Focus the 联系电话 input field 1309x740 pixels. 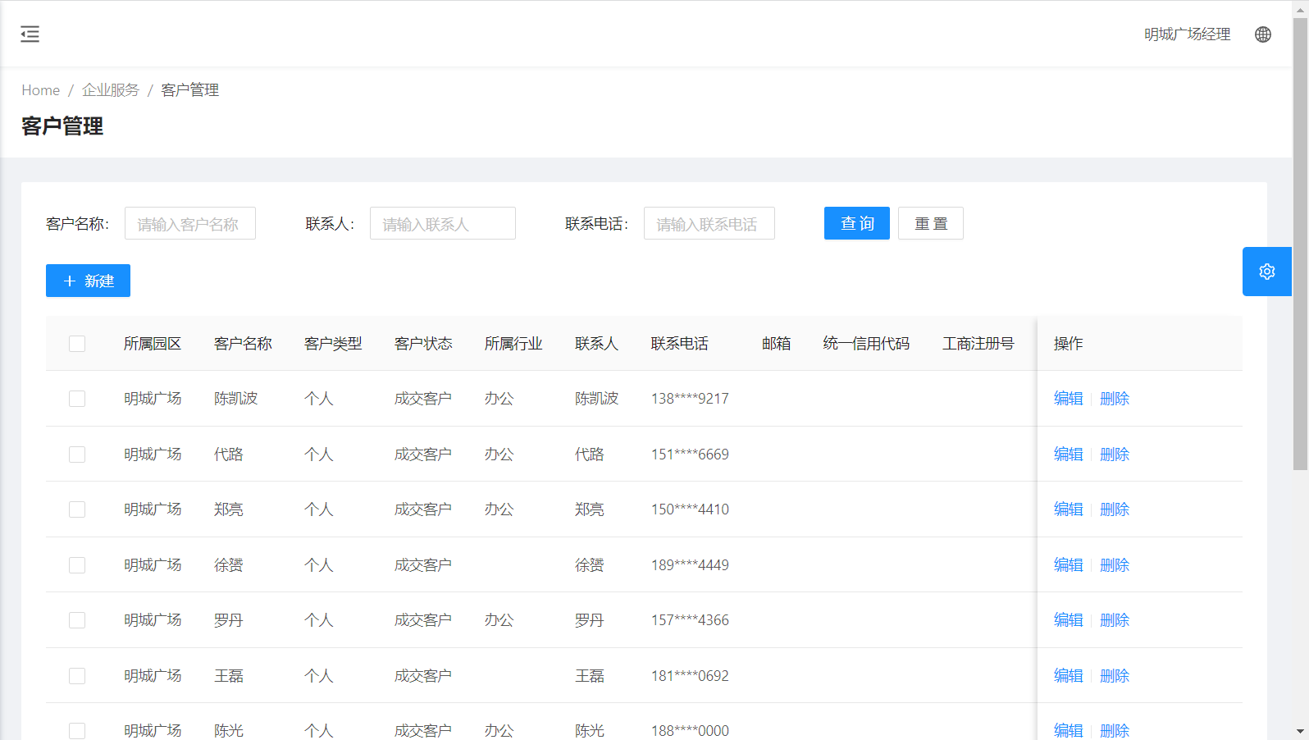(709, 223)
